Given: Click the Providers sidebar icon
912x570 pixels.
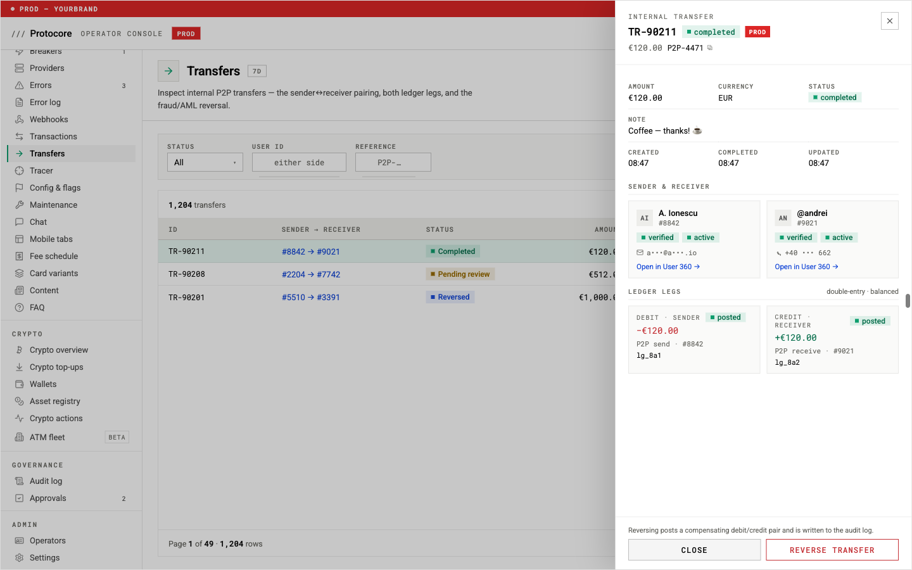Looking at the screenshot, I should [x=19, y=68].
